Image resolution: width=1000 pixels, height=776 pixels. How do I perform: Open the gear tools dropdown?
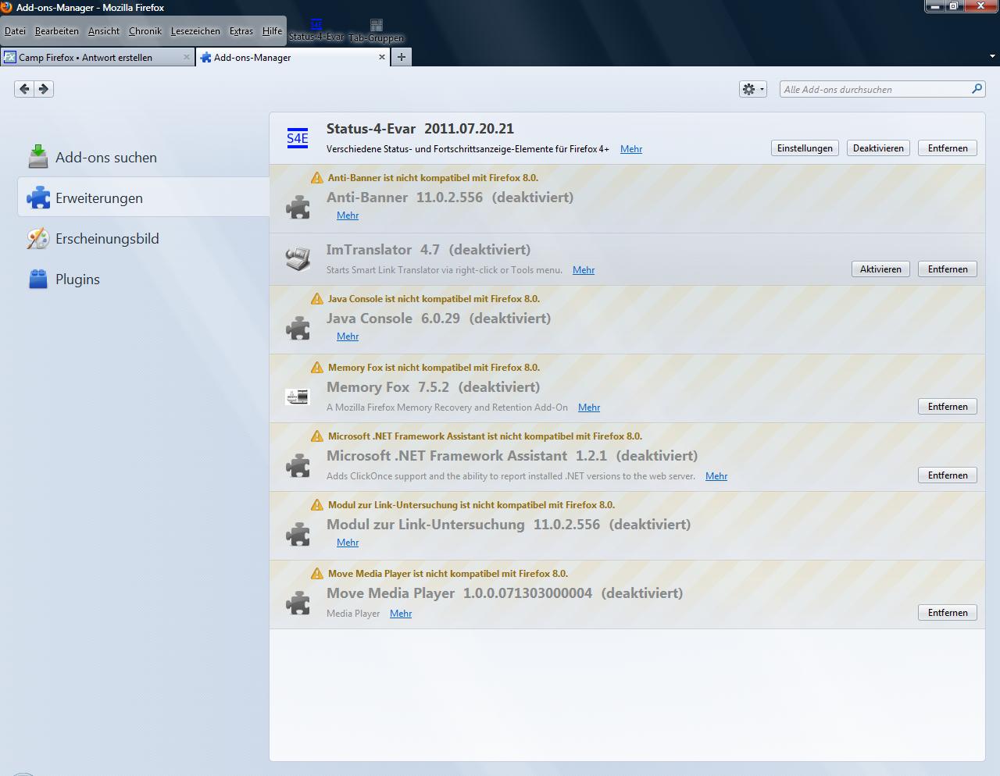click(x=752, y=89)
